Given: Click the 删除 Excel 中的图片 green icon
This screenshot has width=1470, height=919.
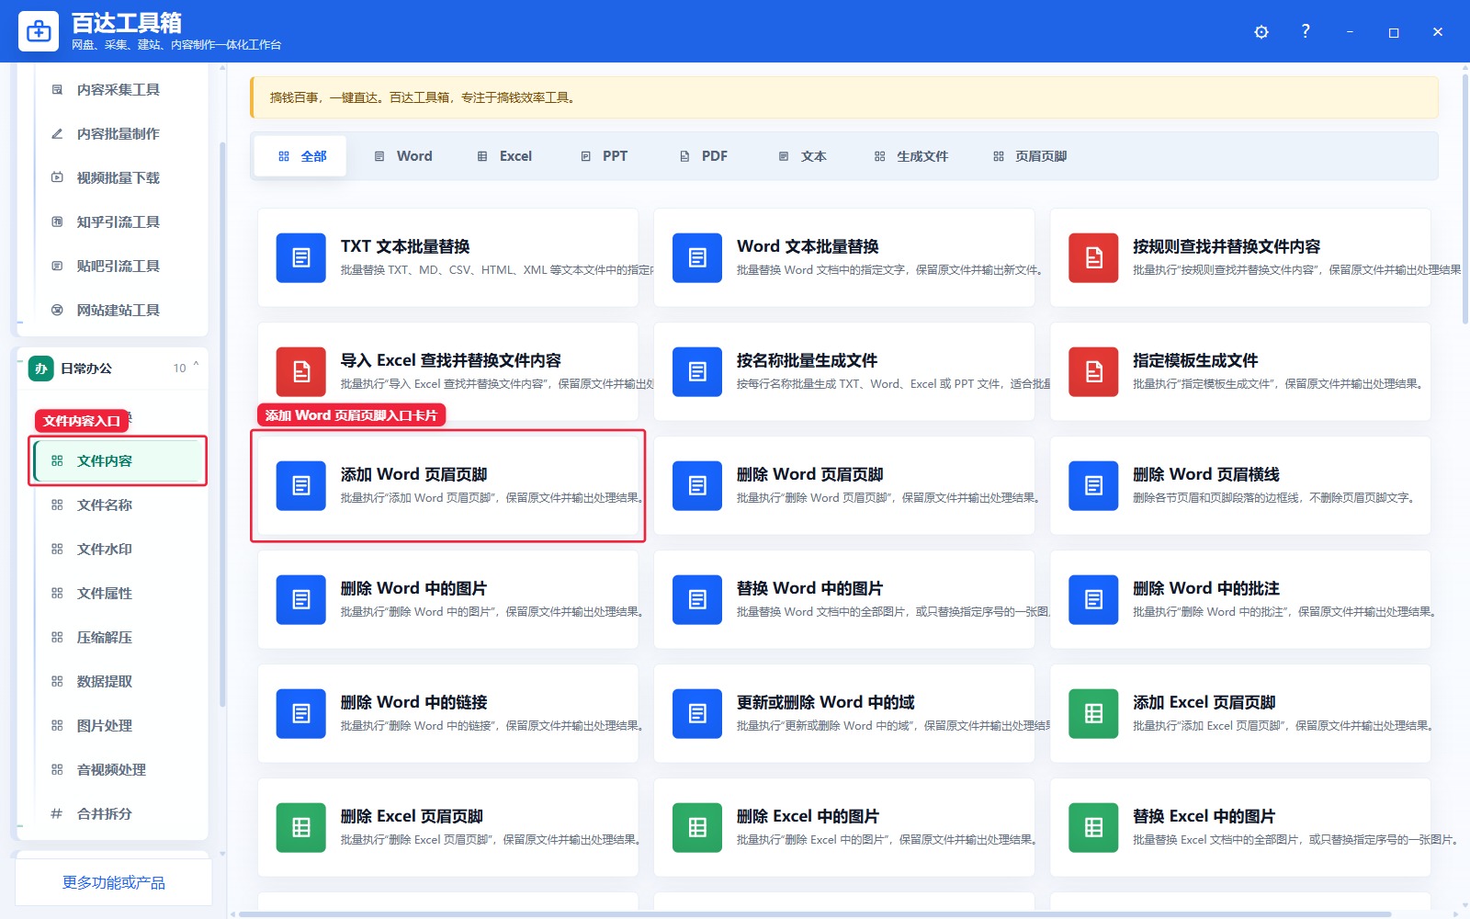Looking at the screenshot, I should [x=697, y=827].
